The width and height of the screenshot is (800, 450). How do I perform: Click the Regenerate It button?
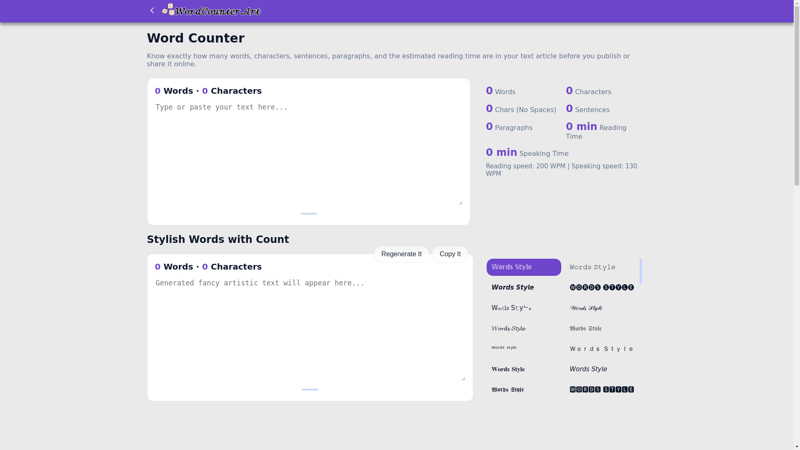click(x=401, y=254)
